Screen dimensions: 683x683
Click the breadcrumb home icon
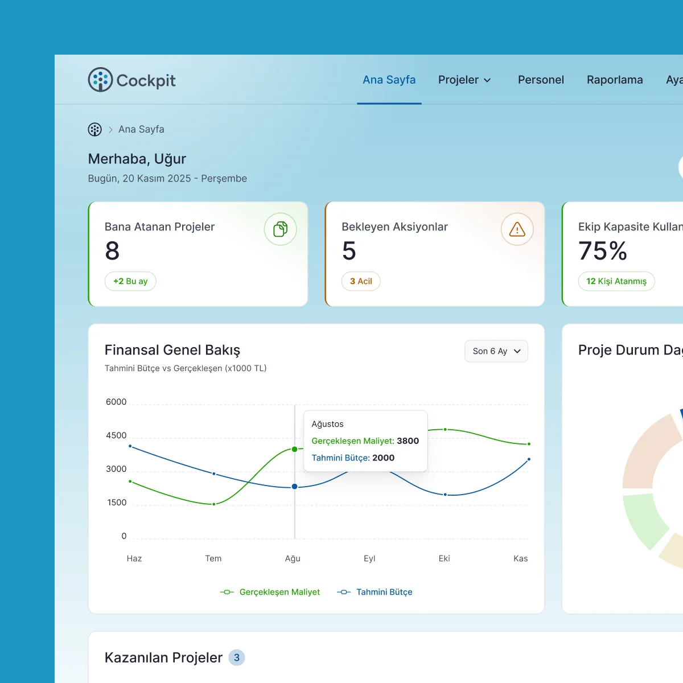tap(95, 129)
